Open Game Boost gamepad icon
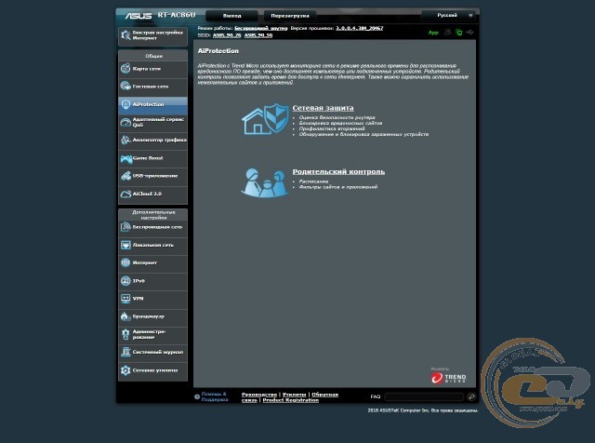This screenshot has height=443, width=595. click(126, 158)
